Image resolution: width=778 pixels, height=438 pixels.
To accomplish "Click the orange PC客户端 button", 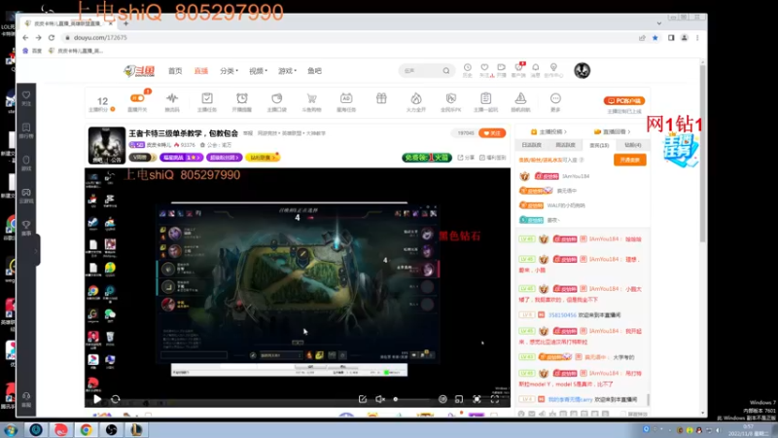I will 624,101.
